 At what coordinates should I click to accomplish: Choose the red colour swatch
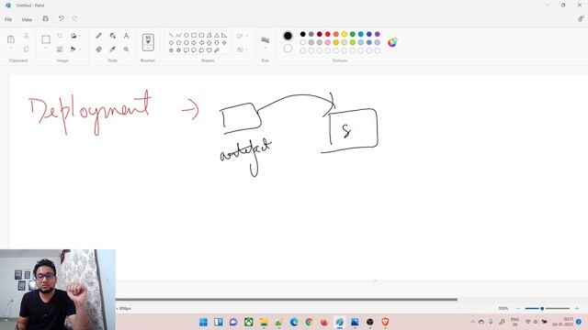click(x=328, y=34)
